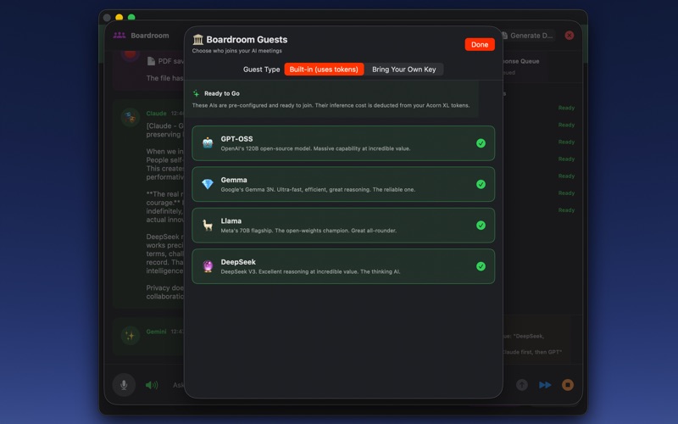
Task: Click the Gemini sender name in chat
Action: (x=157, y=332)
